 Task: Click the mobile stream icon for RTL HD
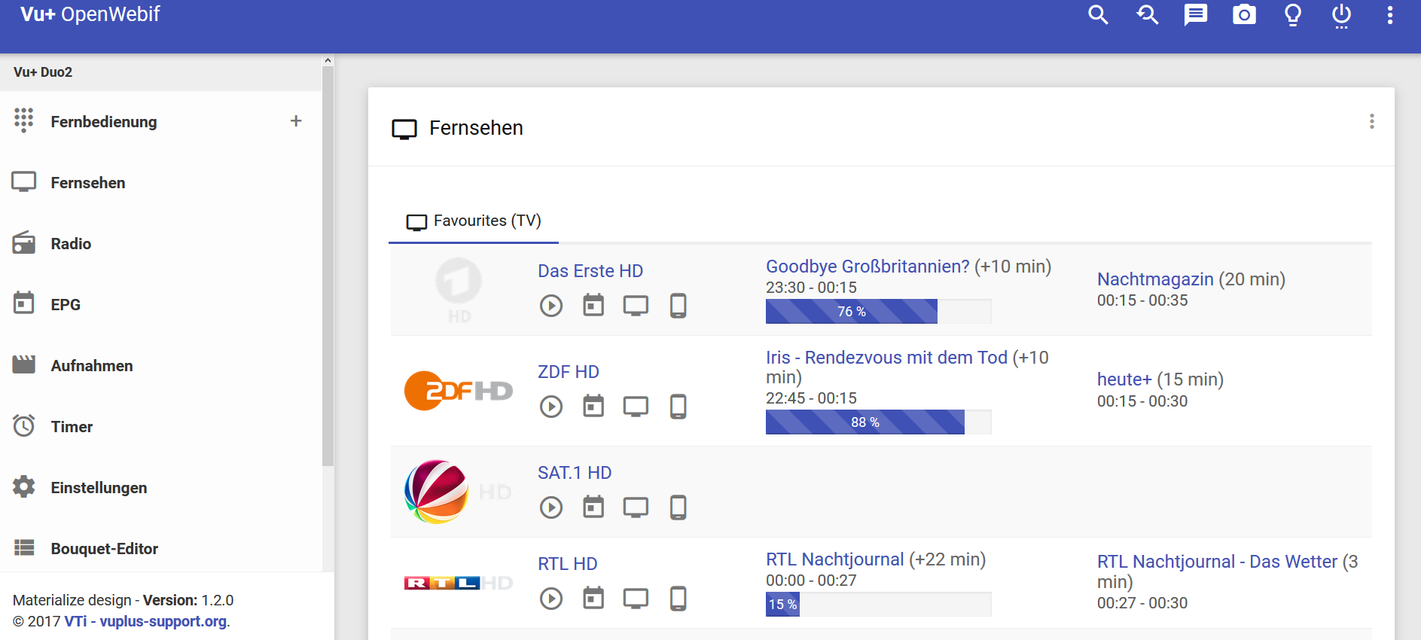(x=678, y=599)
